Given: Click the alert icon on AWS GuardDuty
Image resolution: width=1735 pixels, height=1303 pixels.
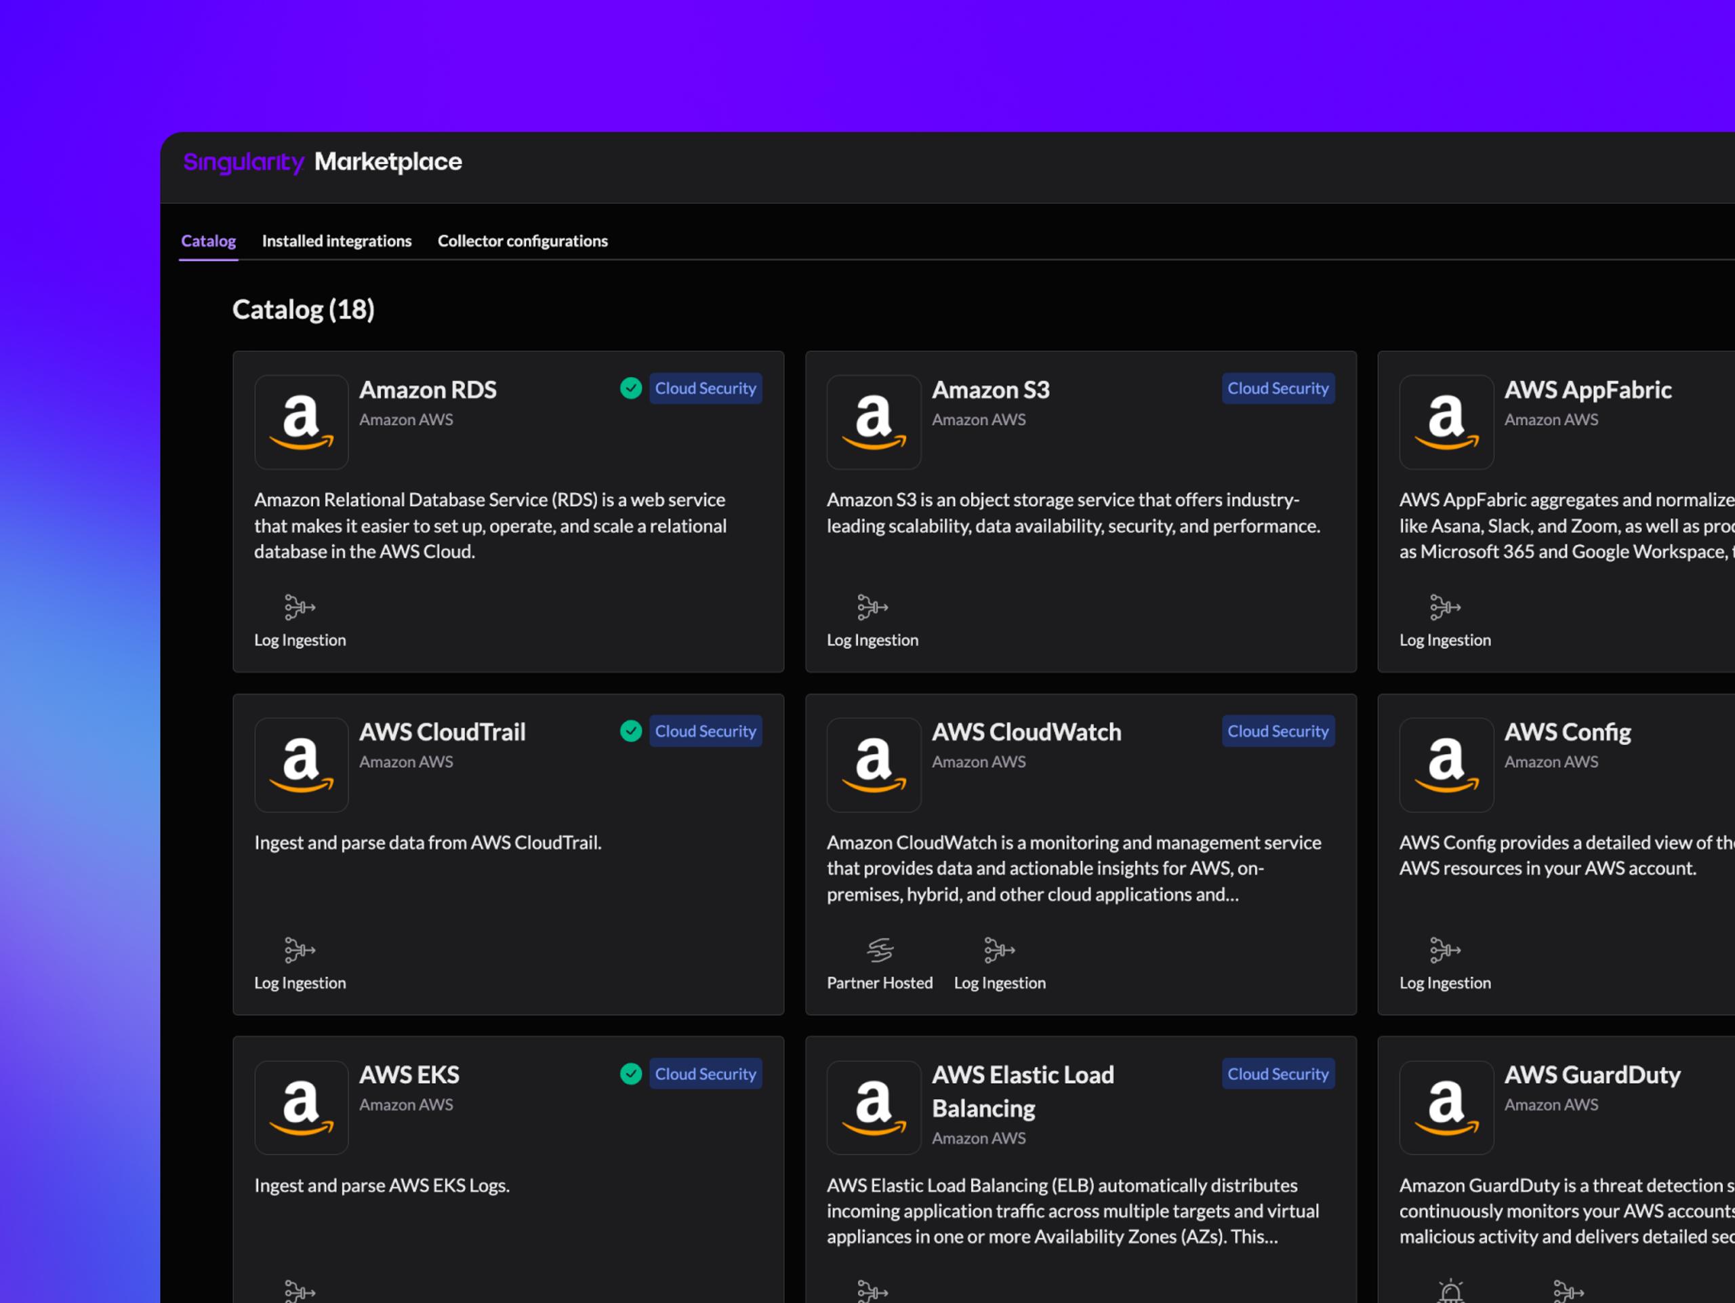Looking at the screenshot, I should click(x=1451, y=1291).
